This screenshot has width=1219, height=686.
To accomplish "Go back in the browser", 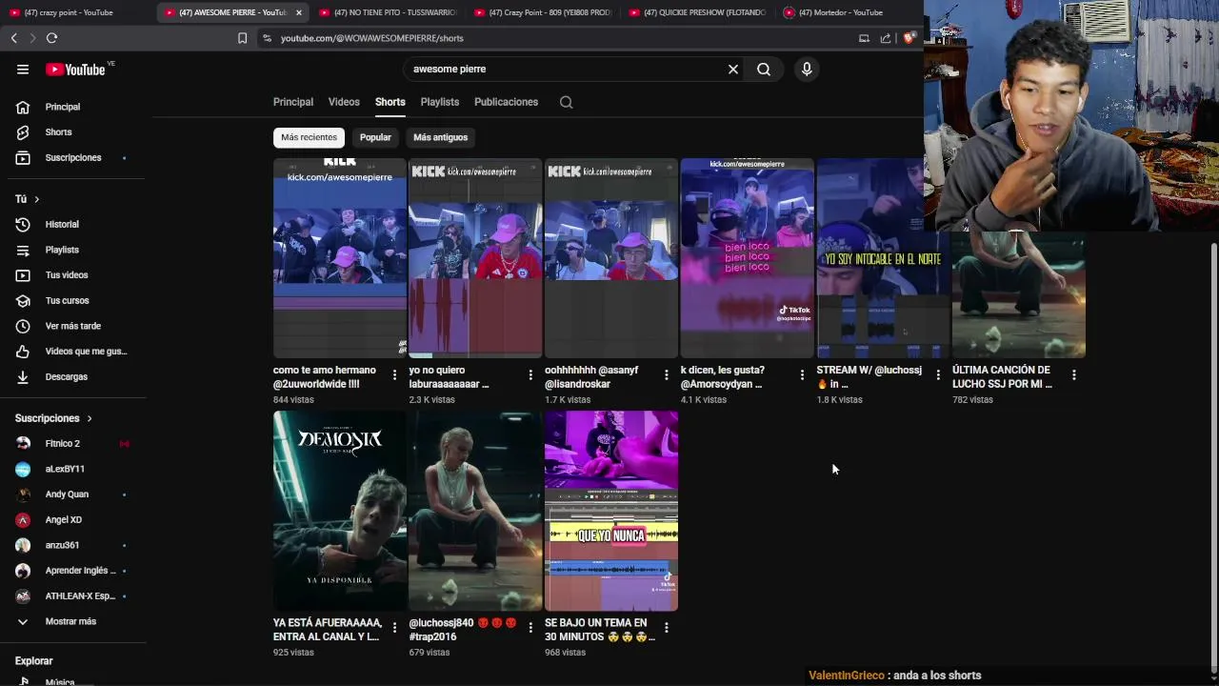I will click(13, 38).
